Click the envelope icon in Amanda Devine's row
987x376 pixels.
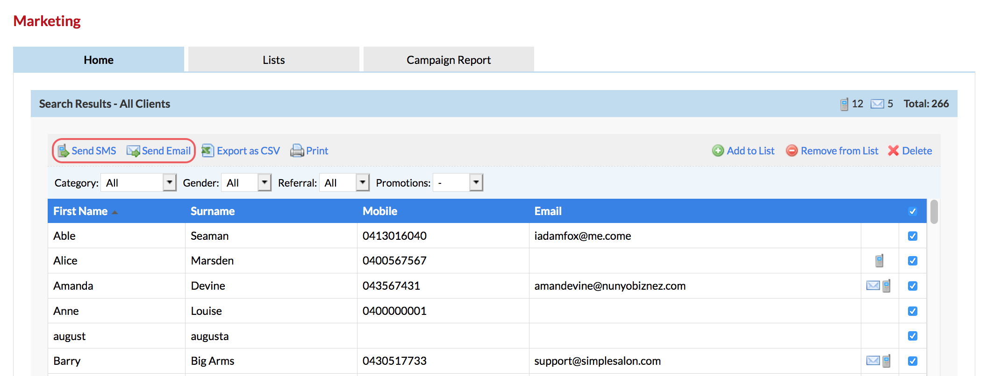(873, 285)
